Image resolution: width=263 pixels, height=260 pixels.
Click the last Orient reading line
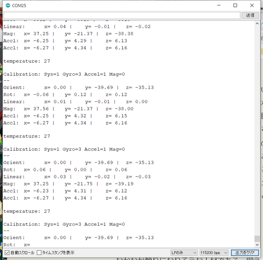click(x=78, y=238)
